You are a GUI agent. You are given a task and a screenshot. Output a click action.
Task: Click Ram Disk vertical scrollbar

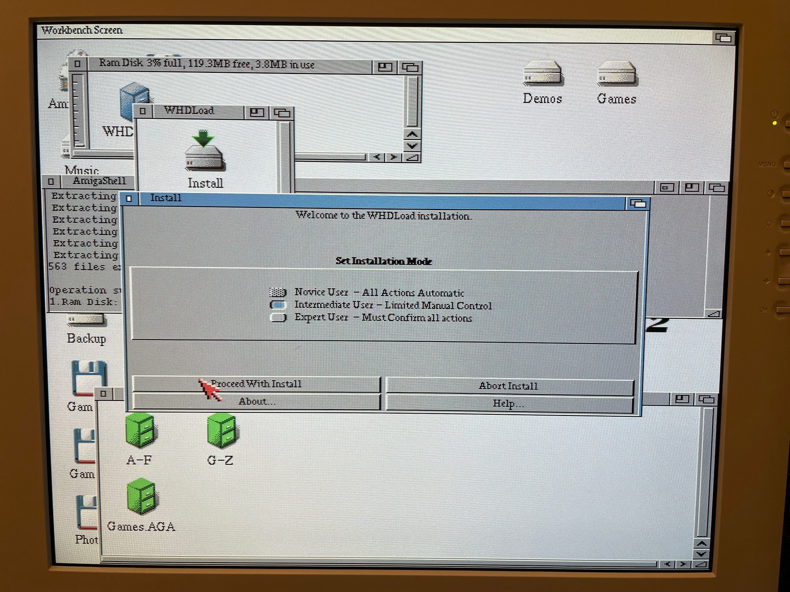tap(412, 102)
